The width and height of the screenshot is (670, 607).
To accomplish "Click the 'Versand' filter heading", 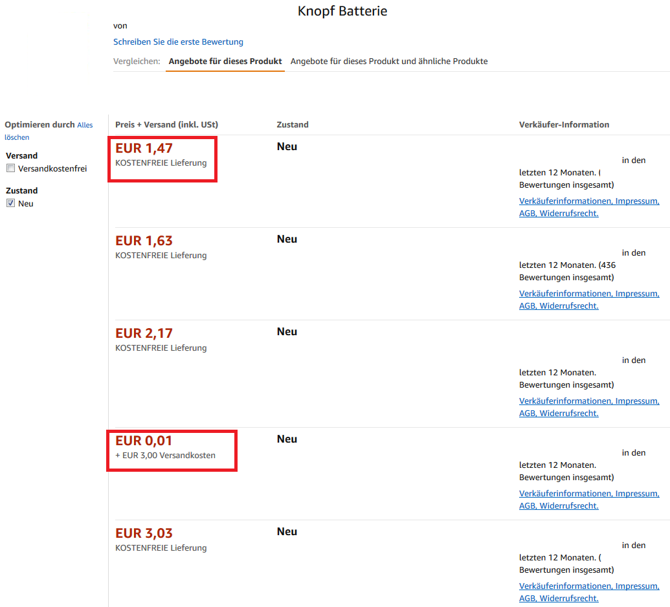I will [22, 155].
